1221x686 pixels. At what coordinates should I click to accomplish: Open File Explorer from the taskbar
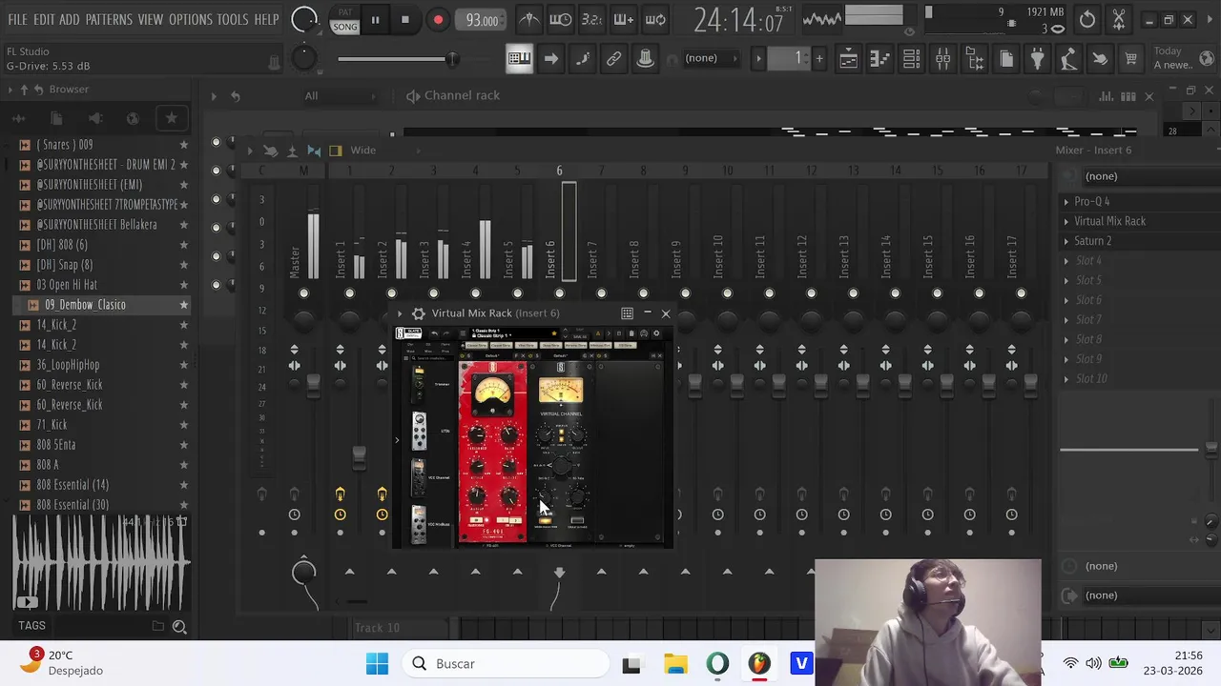[675, 664]
